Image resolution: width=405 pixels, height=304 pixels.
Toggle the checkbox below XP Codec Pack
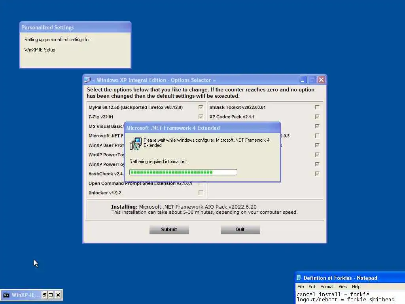pos(317,126)
